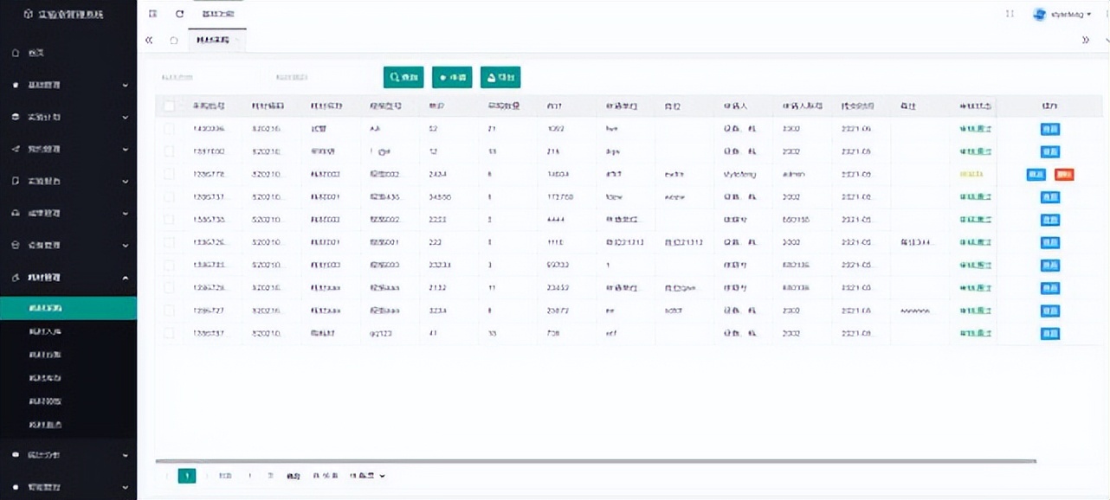Open the rows-per-page dropdown in the pagination bar

coord(367,476)
